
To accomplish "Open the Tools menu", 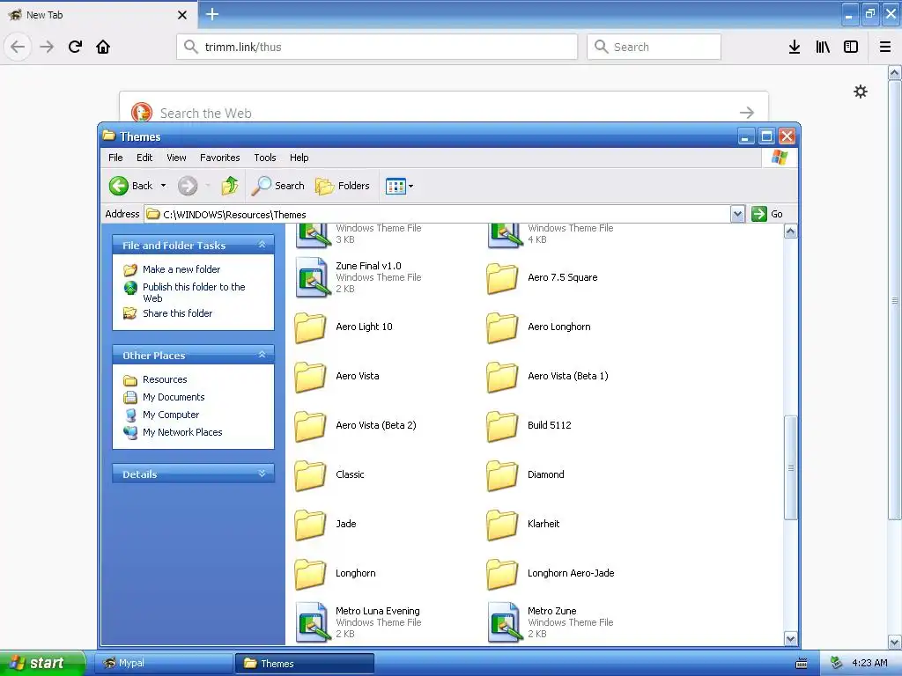I will 264,158.
